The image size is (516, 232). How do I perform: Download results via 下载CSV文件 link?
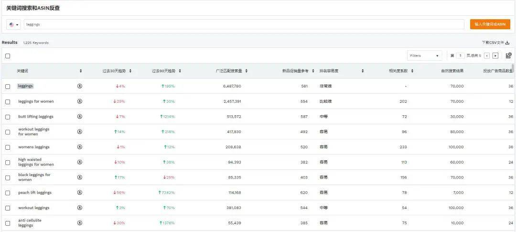click(495, 43)
